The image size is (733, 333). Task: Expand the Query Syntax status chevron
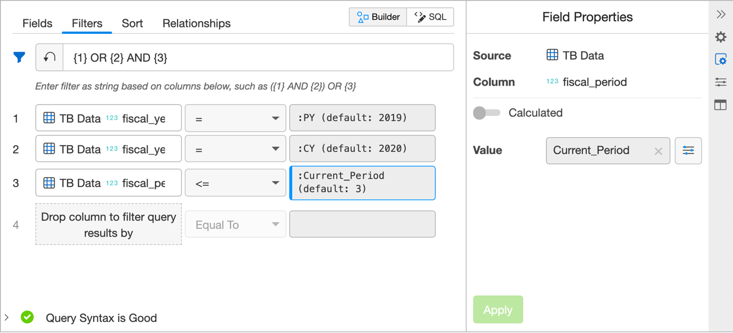7,318
